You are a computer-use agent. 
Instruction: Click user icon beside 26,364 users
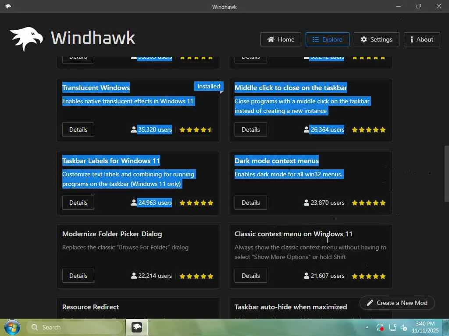click(x=306, y=129)
